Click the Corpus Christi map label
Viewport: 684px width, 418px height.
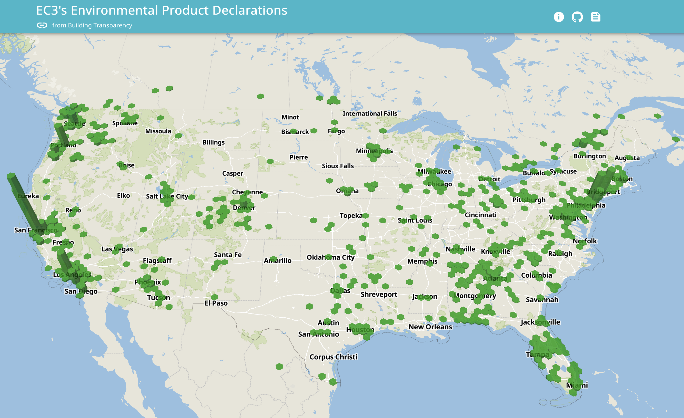click(333, 357)
